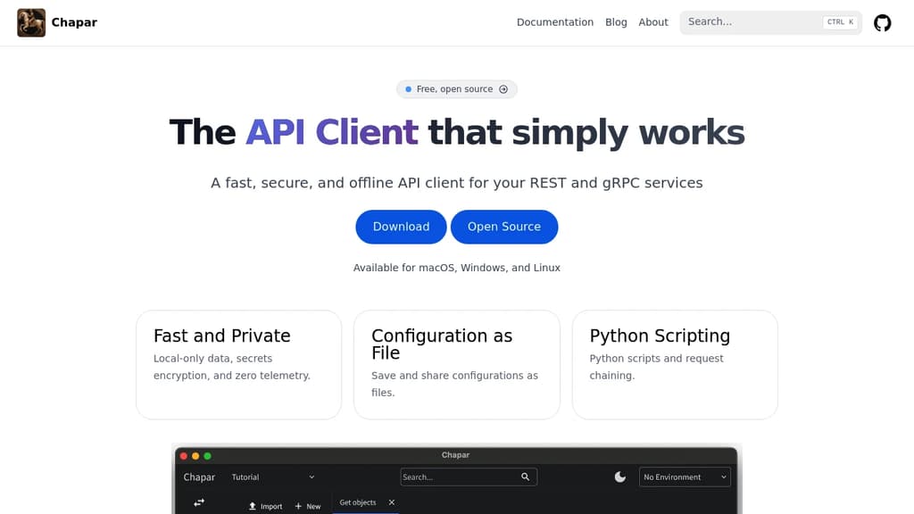Click the Chapar label in app toolbar
This screenshot has width=914, height=514.
click(199, 477)
